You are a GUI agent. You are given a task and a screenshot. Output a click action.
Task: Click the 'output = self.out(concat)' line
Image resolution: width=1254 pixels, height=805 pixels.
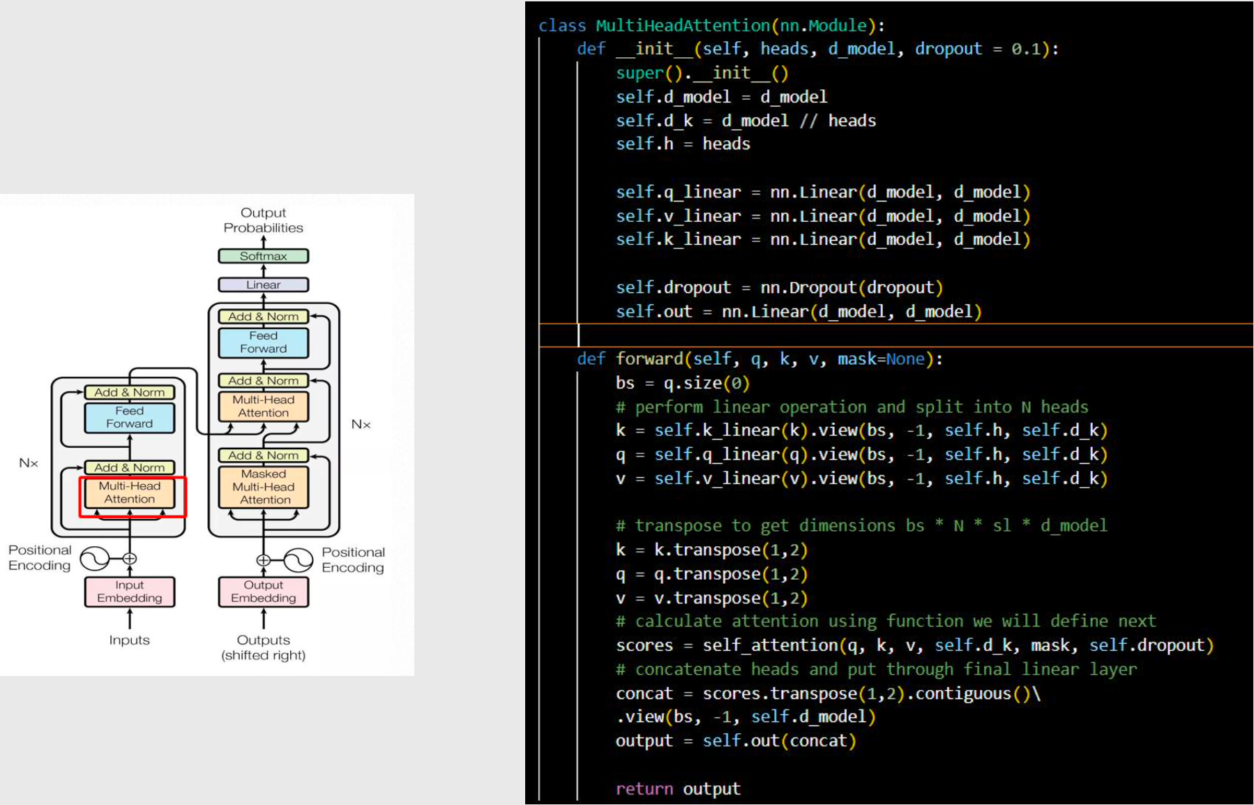coord(736,741)
